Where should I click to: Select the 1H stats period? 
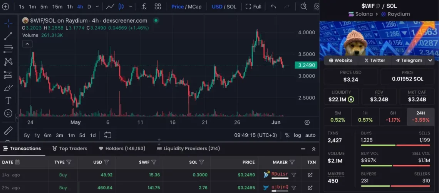point(365,117)
